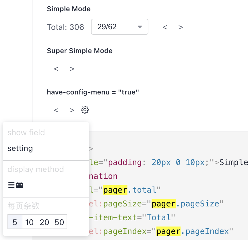Set page size to 20
This screenshot has height=240, width=248.
tap(44, 222)
